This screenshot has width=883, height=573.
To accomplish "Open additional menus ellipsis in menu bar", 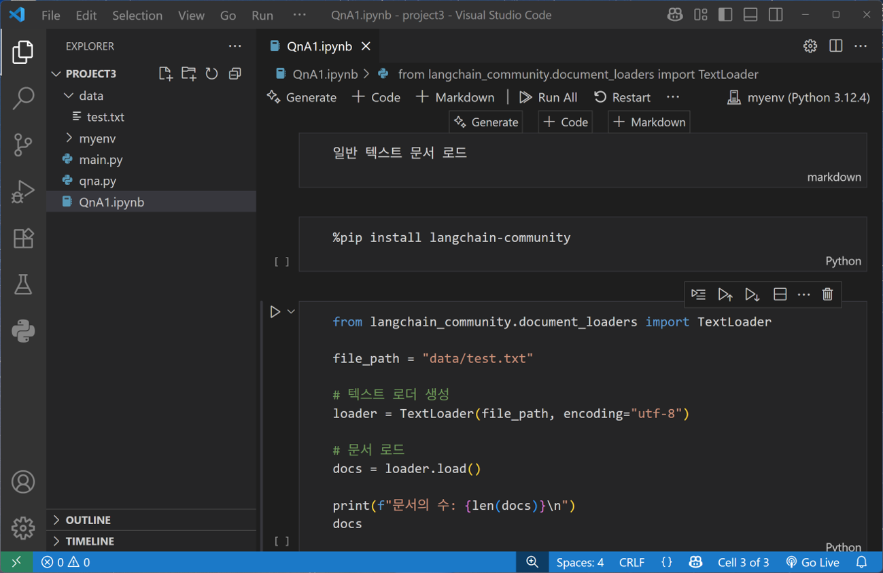I will 299,15.
